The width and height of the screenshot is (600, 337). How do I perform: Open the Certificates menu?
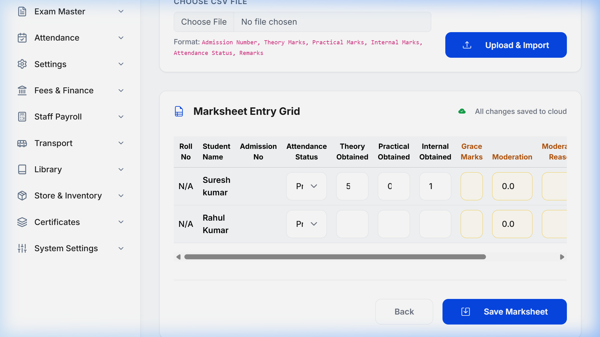tap(71, 222)
